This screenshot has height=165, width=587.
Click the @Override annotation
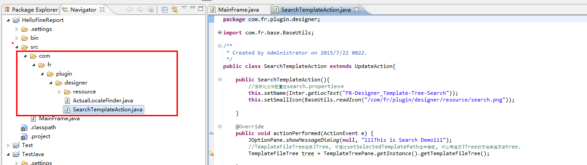250,127
